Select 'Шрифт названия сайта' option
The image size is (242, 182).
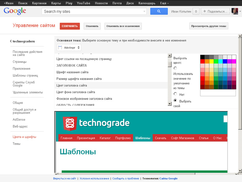click(x=111, y=72)
